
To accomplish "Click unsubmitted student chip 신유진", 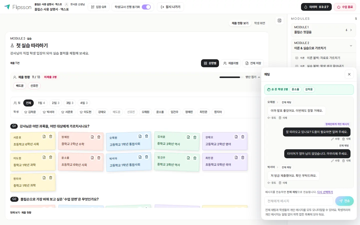I will click(34, 86).
